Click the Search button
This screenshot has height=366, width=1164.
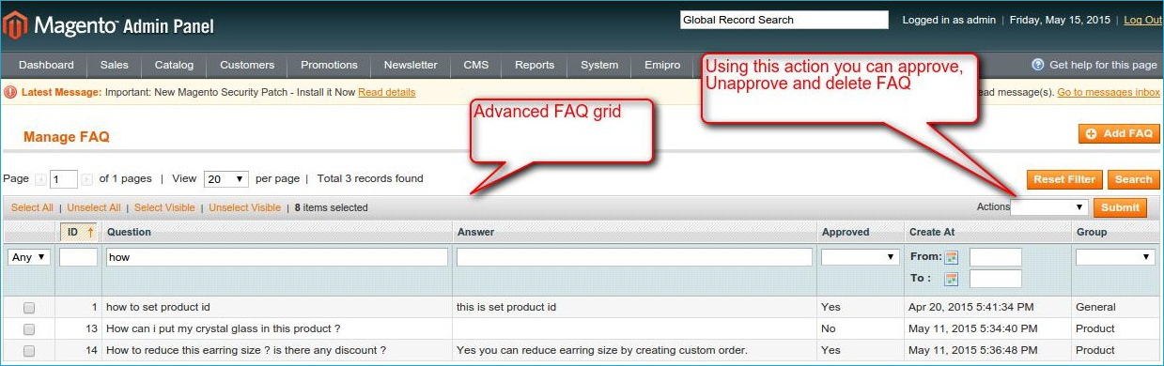tap(1134, 179)
